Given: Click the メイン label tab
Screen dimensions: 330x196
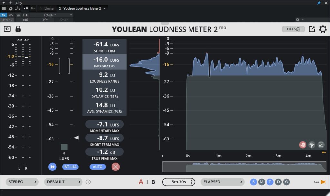Looking at the screenshot, I should pos(19,3).
